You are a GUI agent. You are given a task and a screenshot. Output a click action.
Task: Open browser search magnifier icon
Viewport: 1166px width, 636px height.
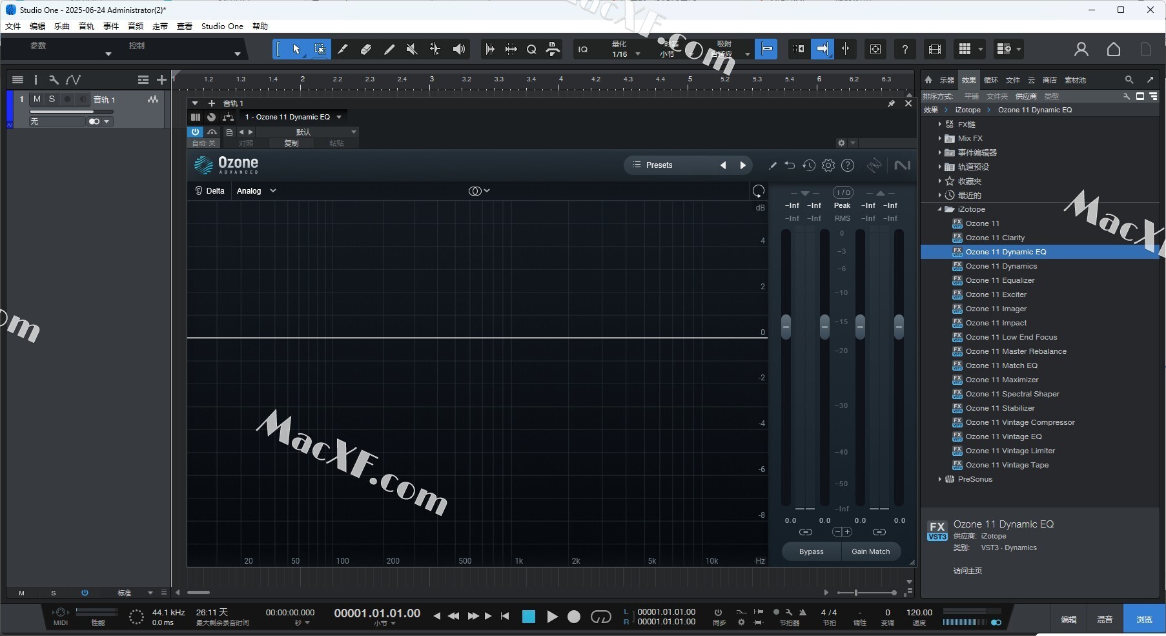click(1129, 79)
